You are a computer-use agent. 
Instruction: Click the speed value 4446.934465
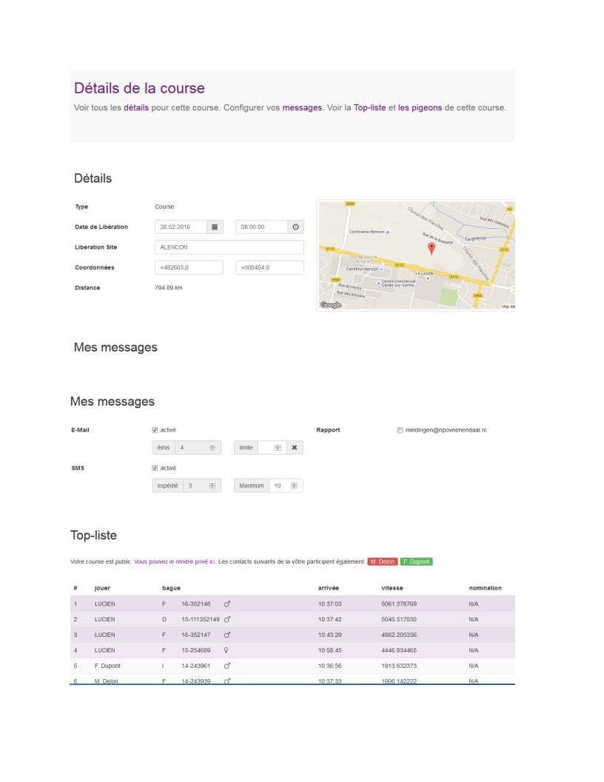point(399,650)
